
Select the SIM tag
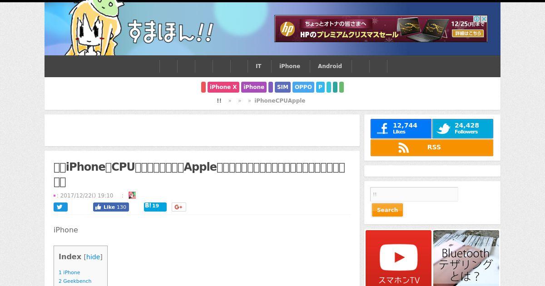[282, 87]
